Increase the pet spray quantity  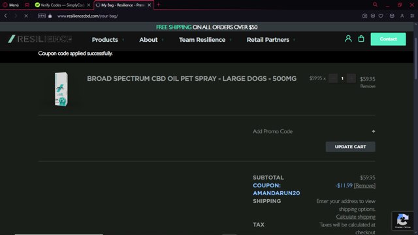click(351, 78)
